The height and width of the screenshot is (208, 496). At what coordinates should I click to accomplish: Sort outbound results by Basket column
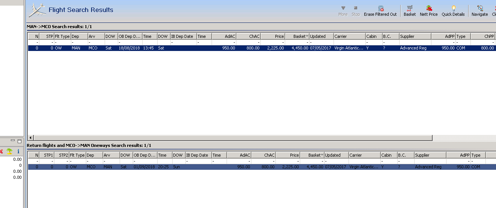click(297, 36)
